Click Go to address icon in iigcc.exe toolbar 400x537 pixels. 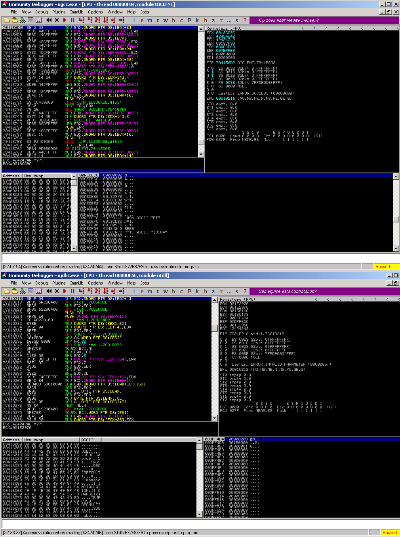(x=121, y=20)
